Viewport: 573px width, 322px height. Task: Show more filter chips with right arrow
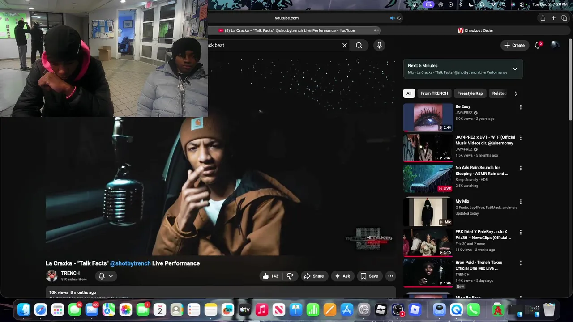pyautogui.click(x=516, y=93)
